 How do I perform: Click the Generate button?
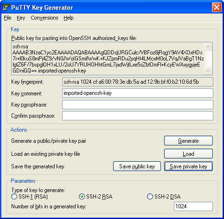click(188, 141)
